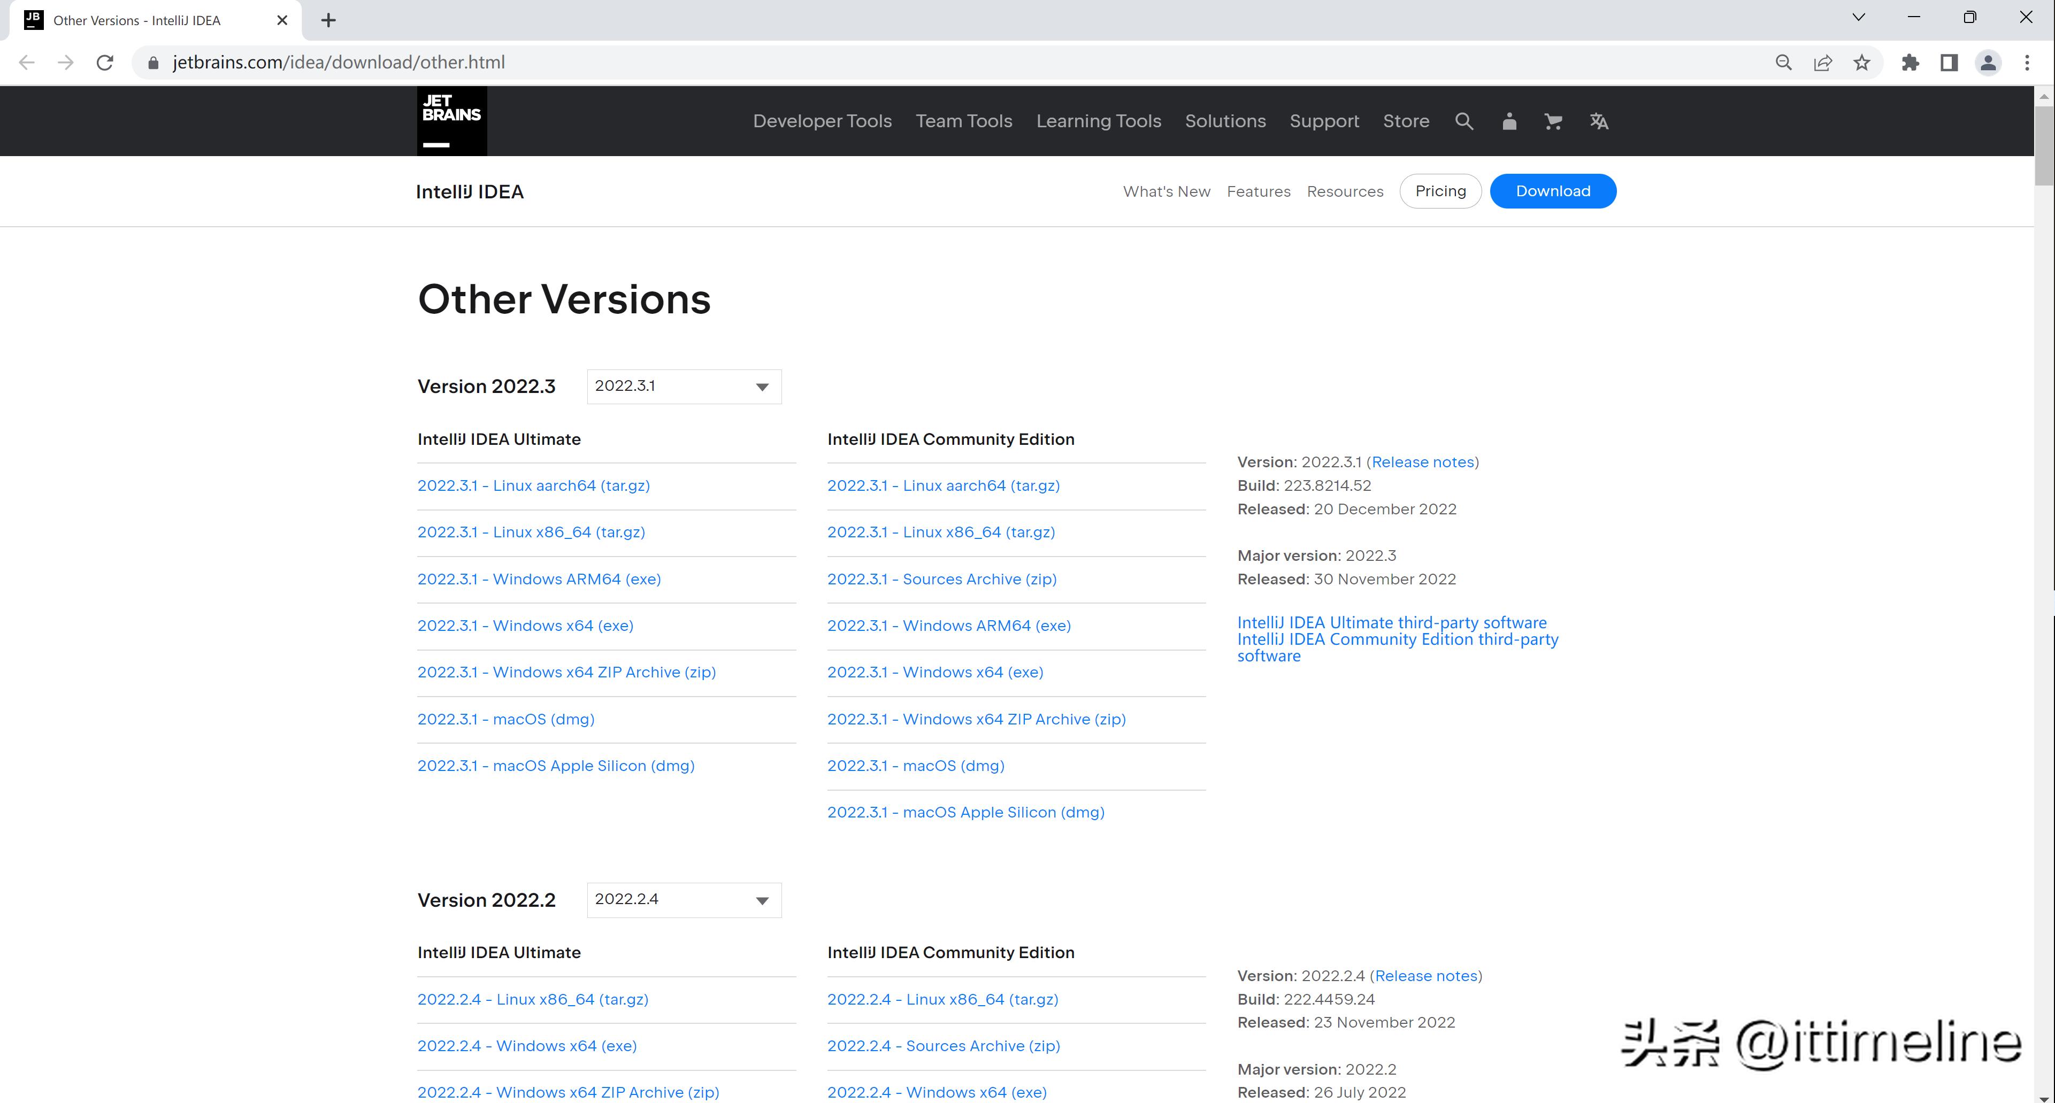Viewport: 2055px width, 1103px height.
Task: Open the JetBrains account person icon
Action: pos(1508,121)
